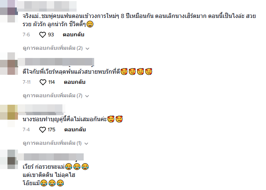266x190 pixels.
Task: Click chevron next to replies (7)
Action: click(87, 96)
